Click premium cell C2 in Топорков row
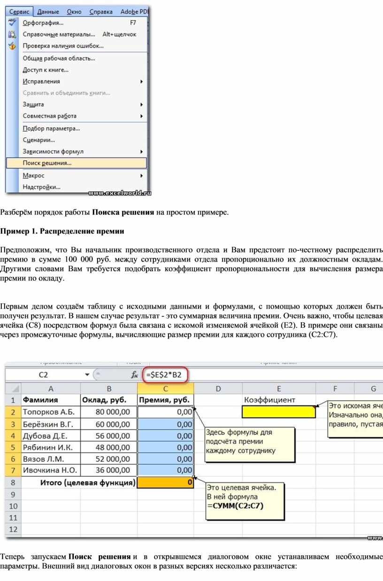The image size is (383, 581). pos(165,412)
